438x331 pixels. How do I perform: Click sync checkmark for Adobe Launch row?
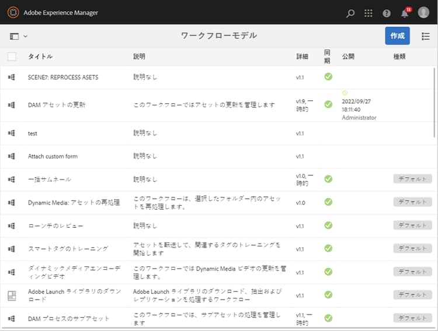point(328,294)
